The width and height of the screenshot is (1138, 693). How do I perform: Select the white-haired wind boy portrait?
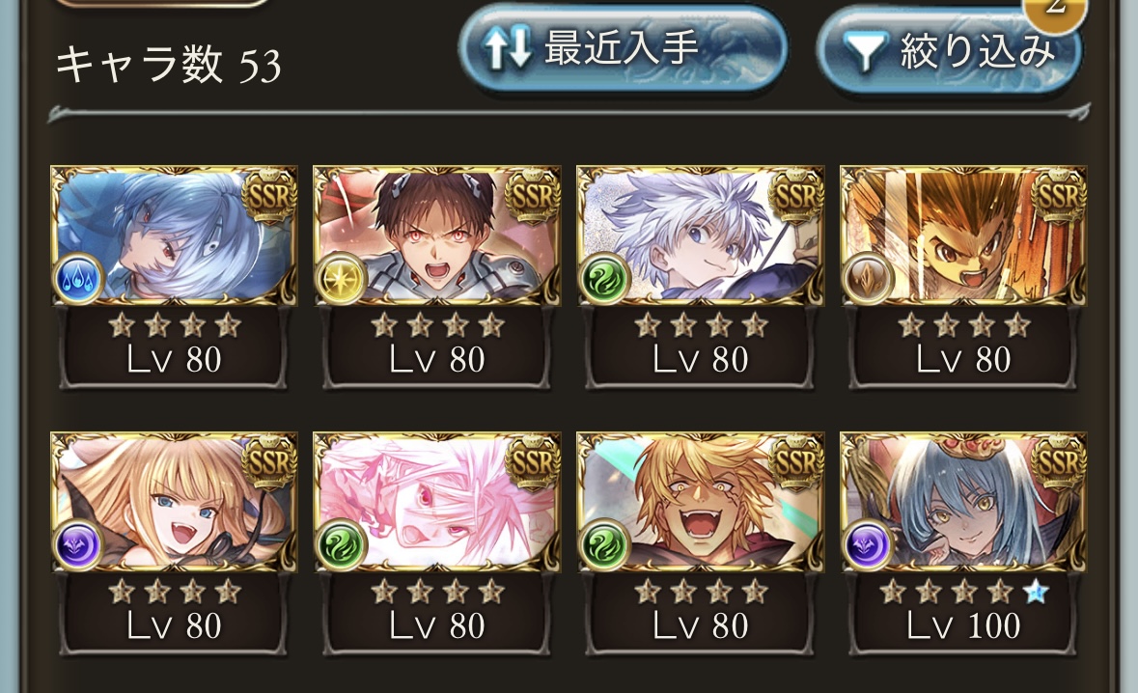tap(701, 236)
